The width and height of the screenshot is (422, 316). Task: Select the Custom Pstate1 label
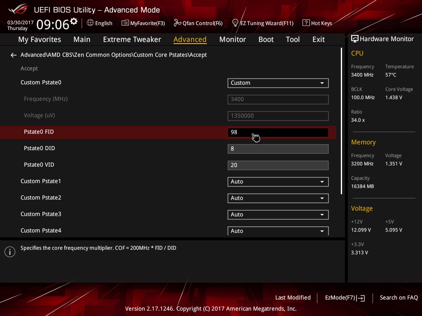[x=41, y=181]
